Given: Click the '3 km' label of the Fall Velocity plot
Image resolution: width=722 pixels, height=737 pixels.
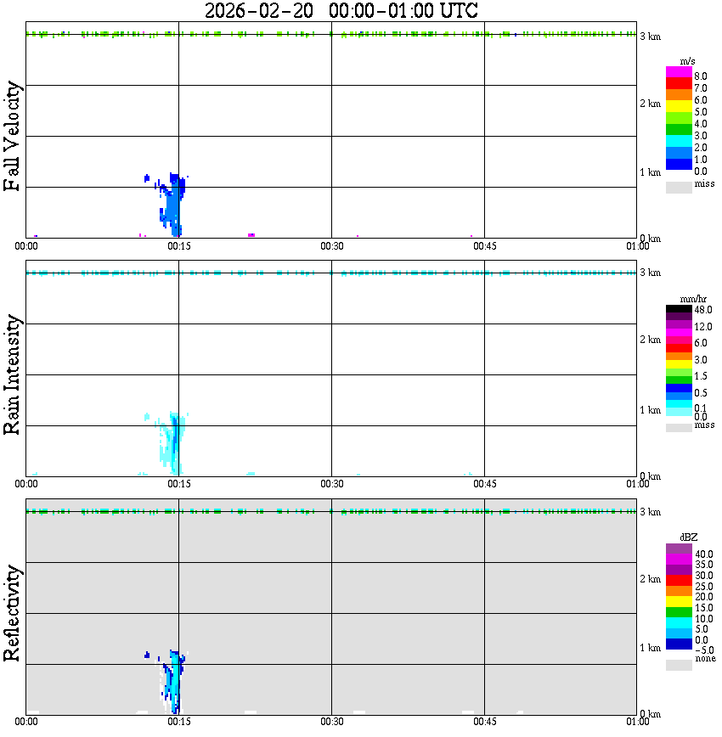Looking at the screenshot, I should point(651,37).
